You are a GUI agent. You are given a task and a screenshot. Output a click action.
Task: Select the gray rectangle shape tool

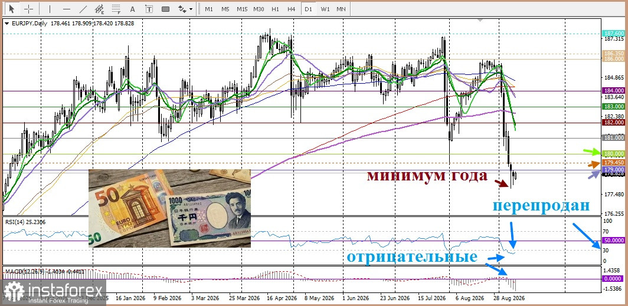click(x=165, y=8)
